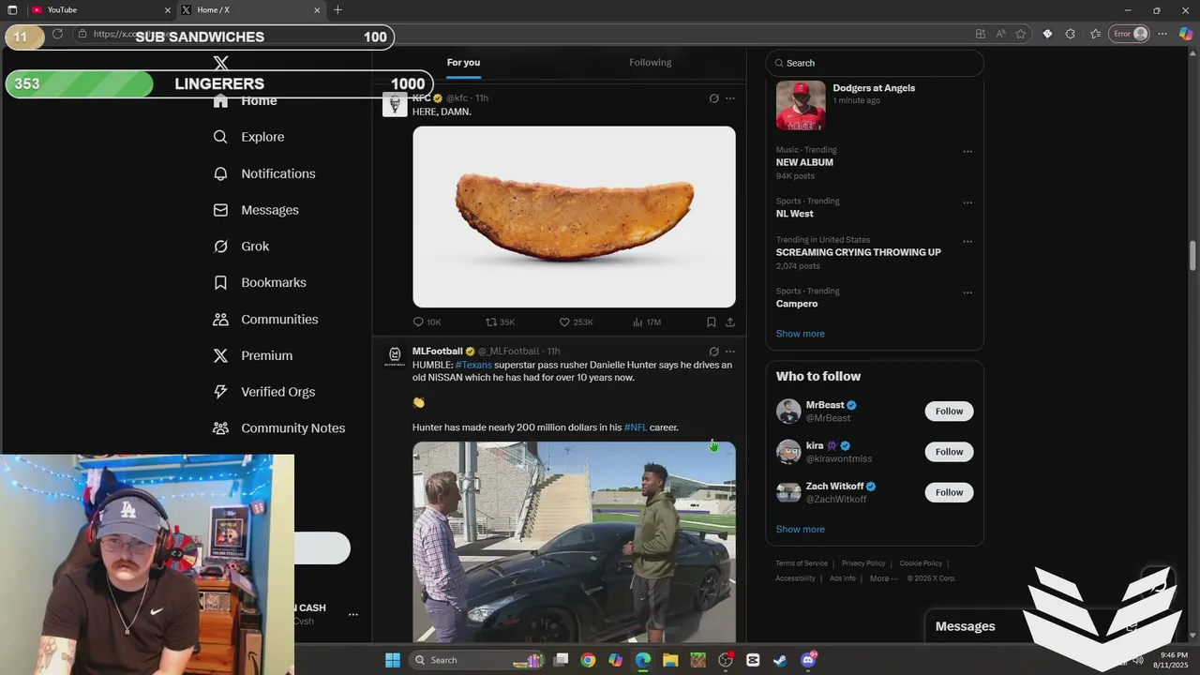
Task: Follow MrBeast
Action: [x=949, y=412]
